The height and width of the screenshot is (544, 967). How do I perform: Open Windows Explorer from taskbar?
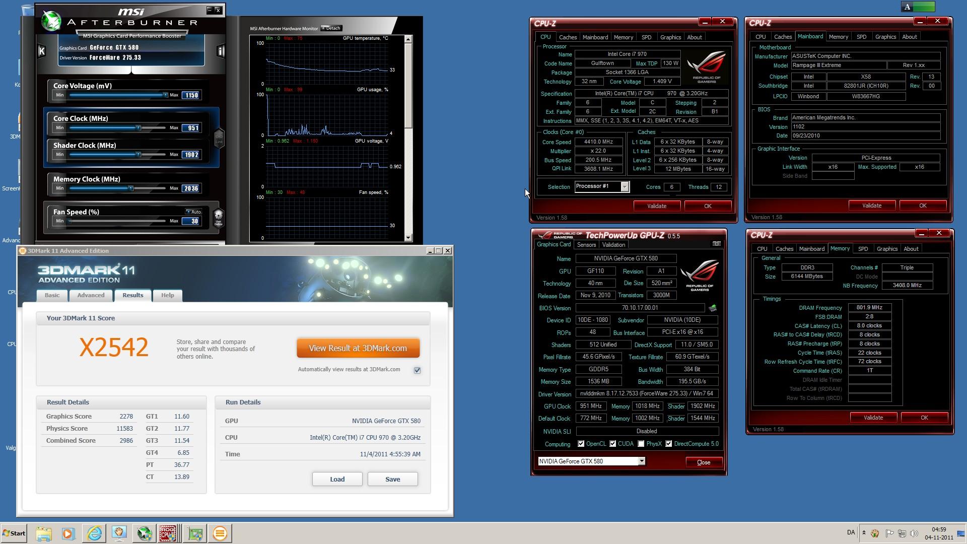click(x=44, y=533)
